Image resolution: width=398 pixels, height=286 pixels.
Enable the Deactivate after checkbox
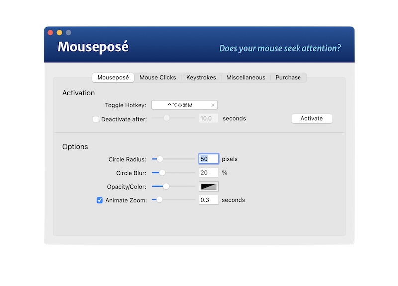click(96, 119)
